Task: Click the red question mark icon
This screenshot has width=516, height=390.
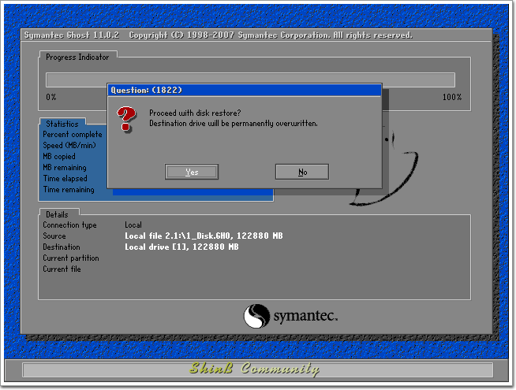Action: pos(126,119)
